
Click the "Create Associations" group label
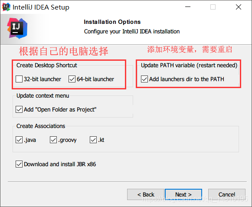pyautogui.click(x=41, y=126)
